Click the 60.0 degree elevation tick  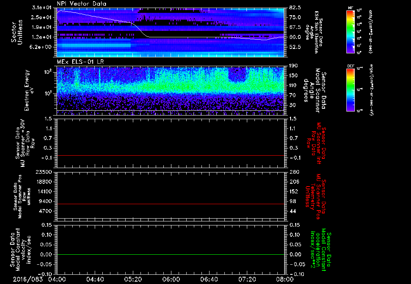coord(295,37)
